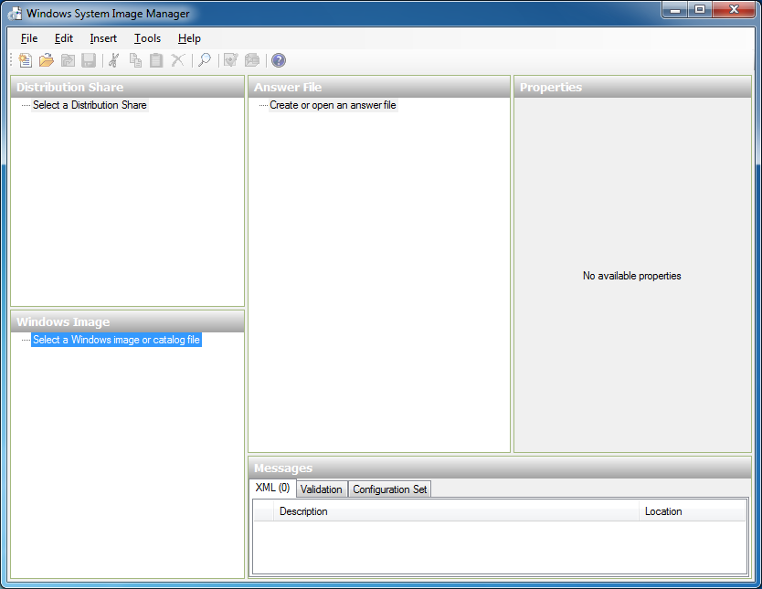Screen dimensions: 762x589
Task: Open an answer file via the folder icon
Action: 47,60
